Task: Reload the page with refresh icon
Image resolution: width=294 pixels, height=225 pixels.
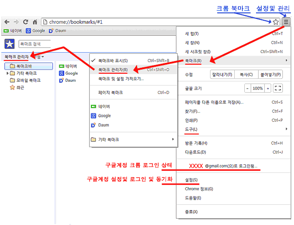Action: click(25, 22)
